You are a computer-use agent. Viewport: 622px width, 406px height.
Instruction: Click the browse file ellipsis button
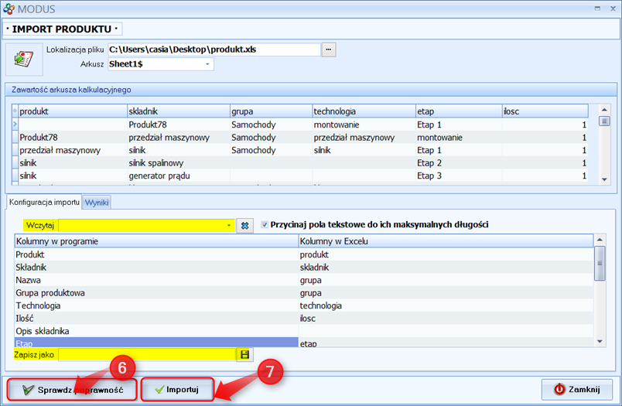tap(329, 49)
